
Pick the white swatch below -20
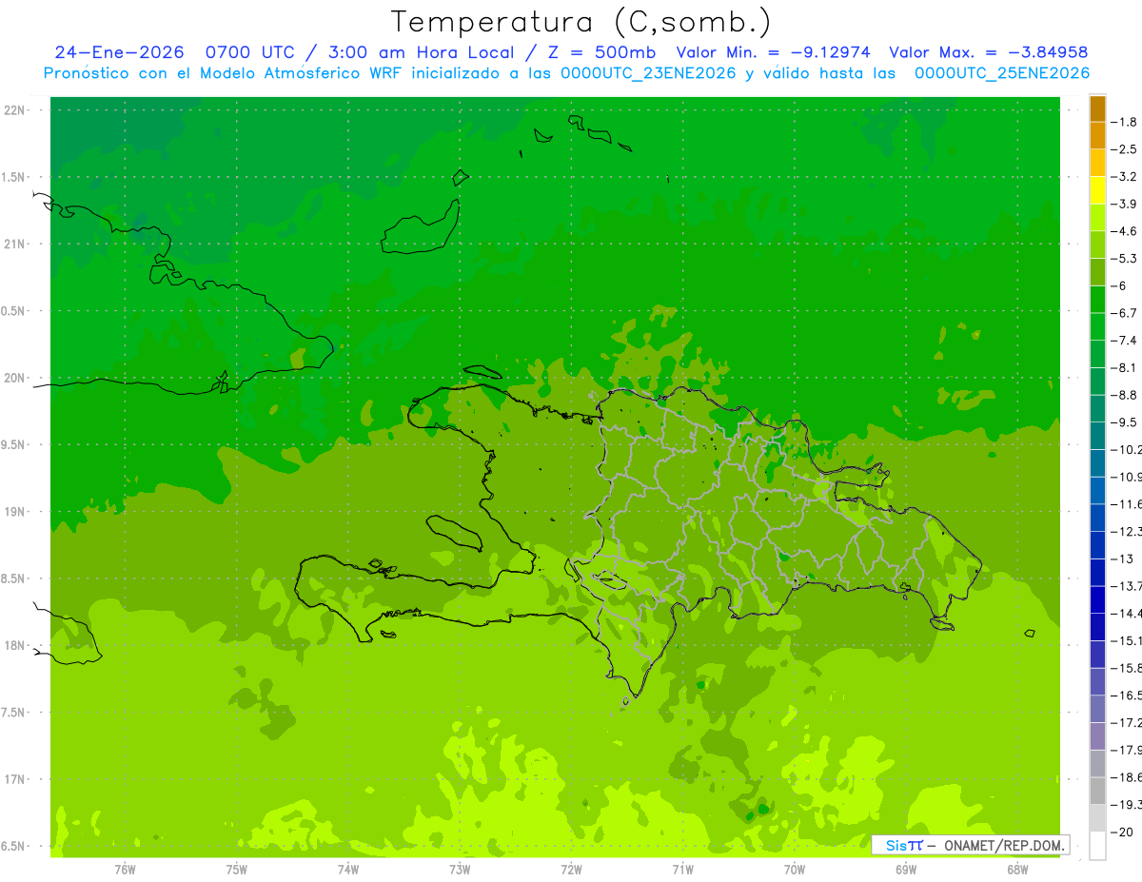1097,846
